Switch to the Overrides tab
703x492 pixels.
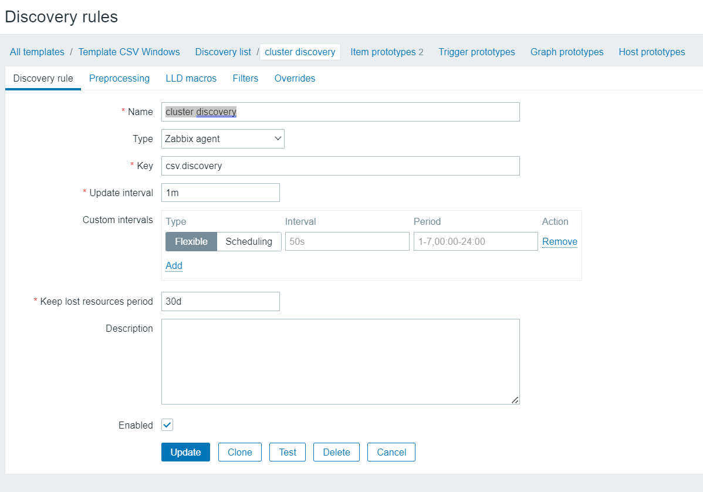(295, 79)
